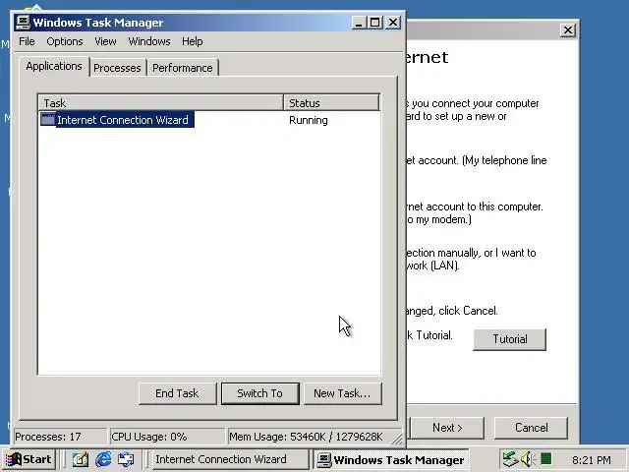This screenshot has height=472, width=629.
Task: Click the CPU Usage: 0% status entry
Action: (167, 437)
